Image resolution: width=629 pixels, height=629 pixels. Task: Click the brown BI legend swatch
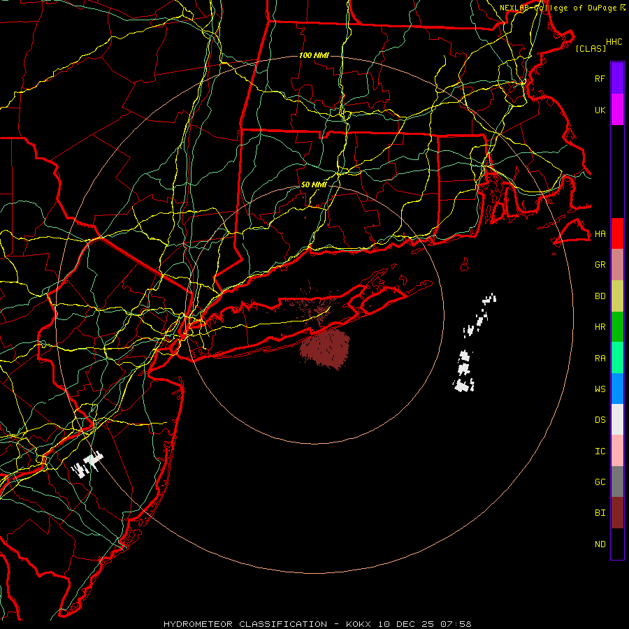click(617, 513)
